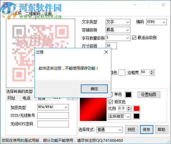Viewport: 171px width, 144px height.
Task: Click the 尺寸级别 input field
Action: coord(111,46)
